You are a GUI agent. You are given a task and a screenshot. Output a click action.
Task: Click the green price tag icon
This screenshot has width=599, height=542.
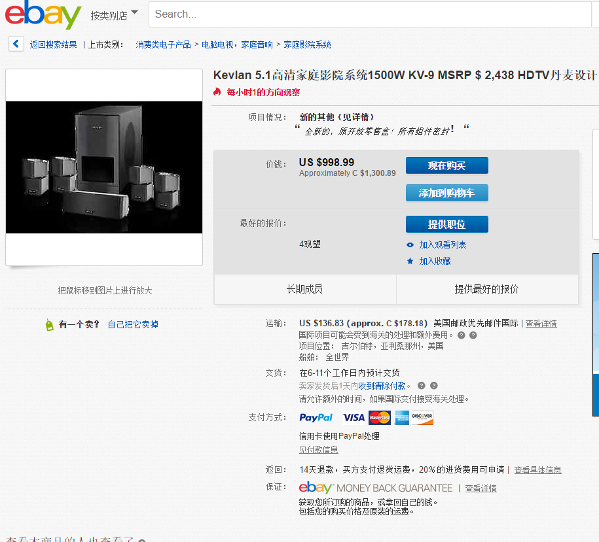click(x=49, y=324)
